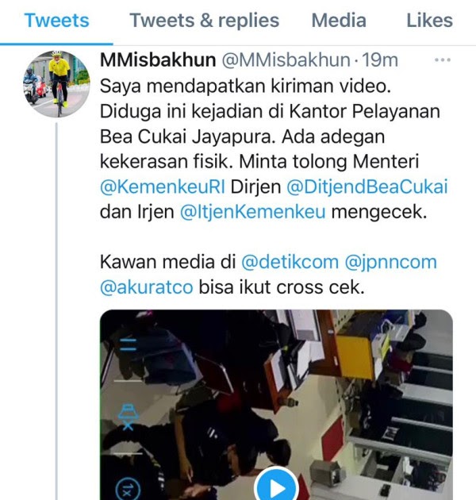
Task: Open the @detikcom mention
Action: coord(290,262)
